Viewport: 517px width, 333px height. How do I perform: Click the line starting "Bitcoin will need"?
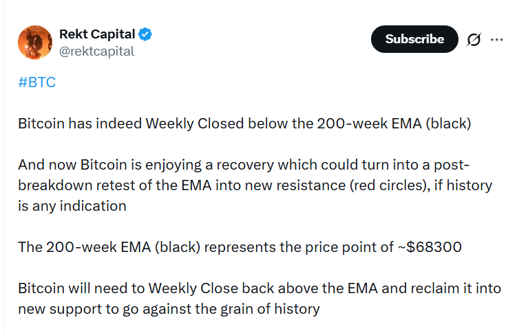coord(259,288)
